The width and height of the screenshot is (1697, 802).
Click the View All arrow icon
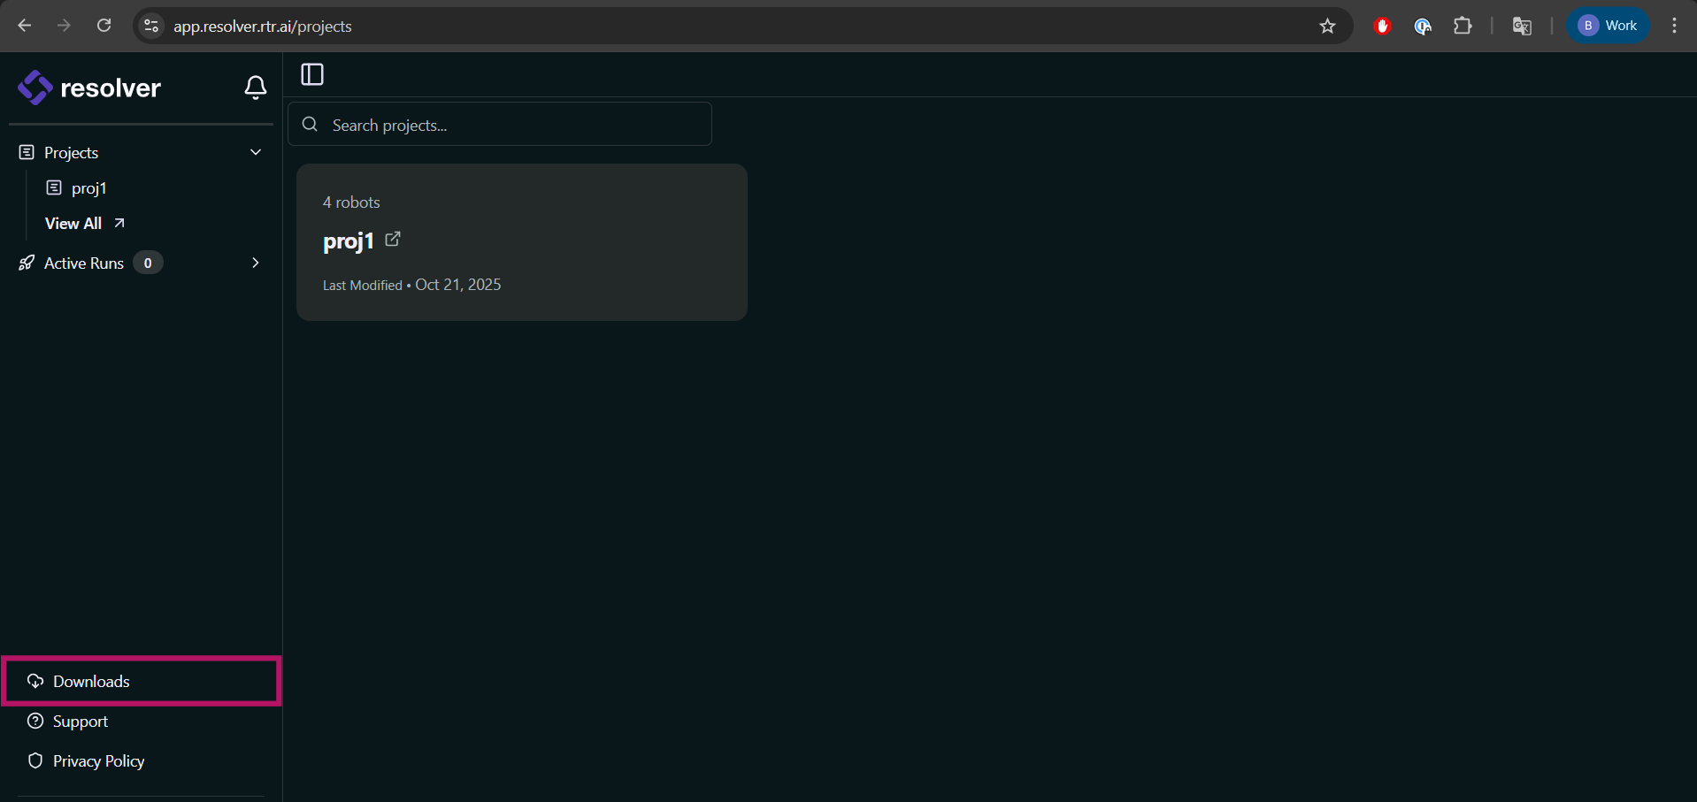(119, 223)
